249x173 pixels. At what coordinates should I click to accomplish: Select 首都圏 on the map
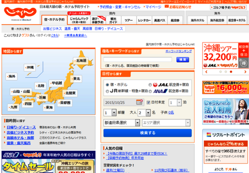click(x=65, y=103)
